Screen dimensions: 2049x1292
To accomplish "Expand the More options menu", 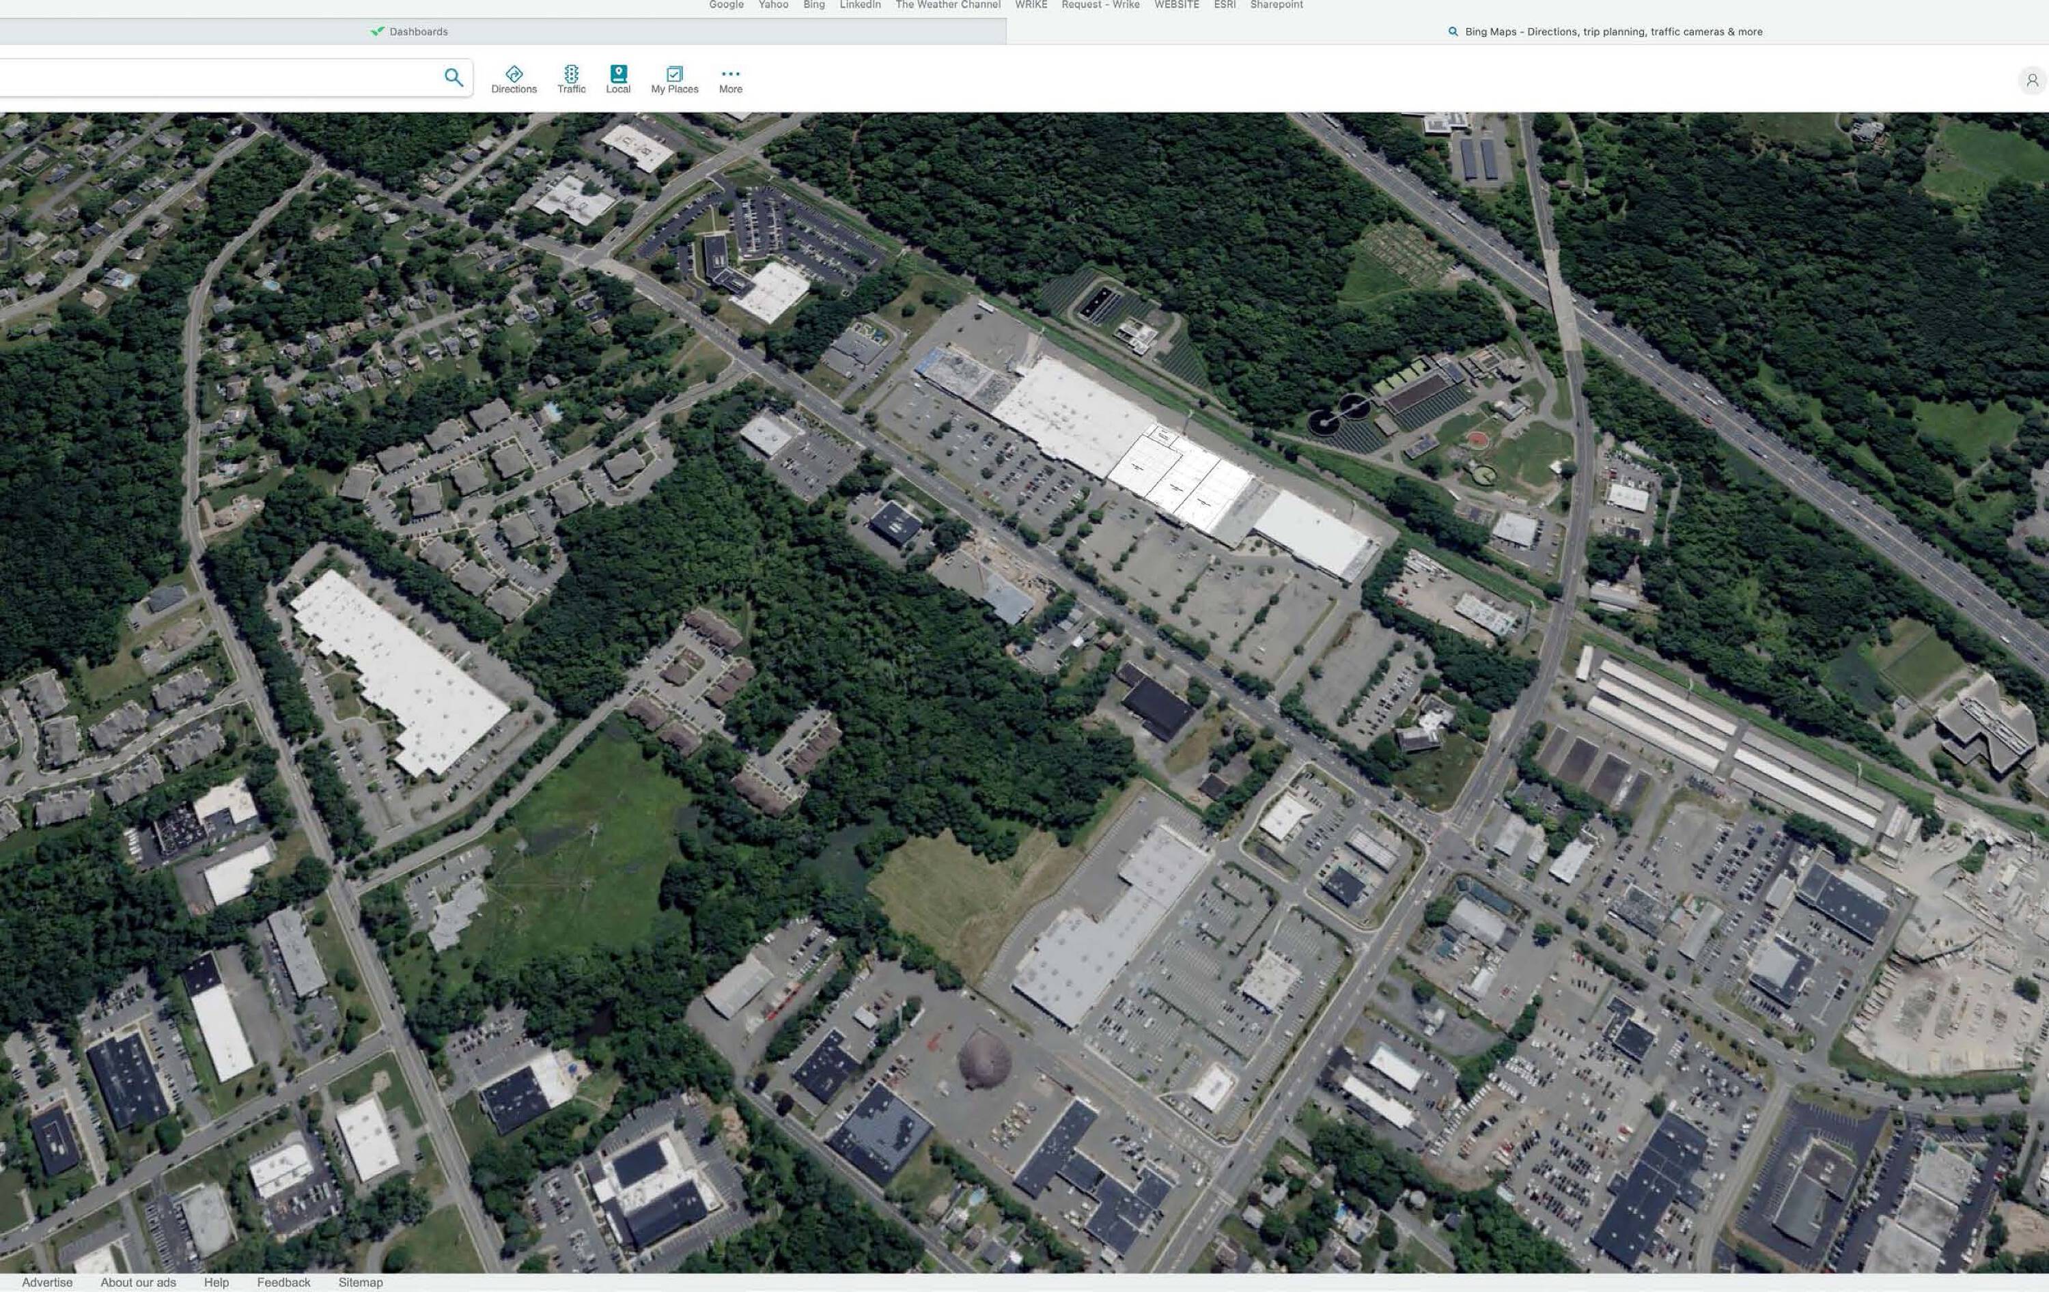I will point(730,80).
